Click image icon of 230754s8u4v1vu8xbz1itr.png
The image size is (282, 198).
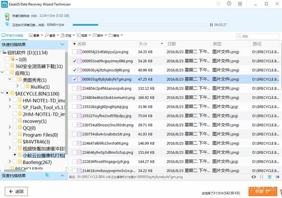(x=80, y=134)
